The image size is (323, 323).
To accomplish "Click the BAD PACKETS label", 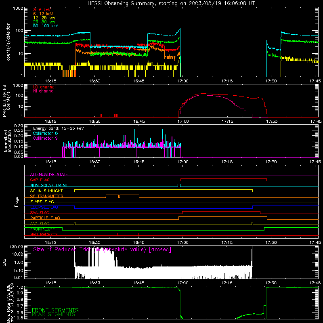I will point(44,234).
